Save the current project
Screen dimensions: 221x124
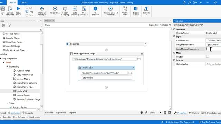click(2, 11)
